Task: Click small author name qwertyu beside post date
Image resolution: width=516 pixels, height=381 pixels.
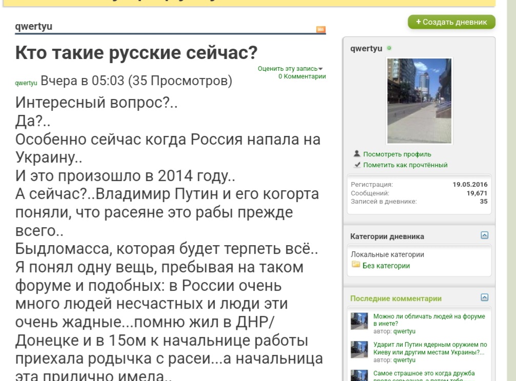Action: point(26,83)
